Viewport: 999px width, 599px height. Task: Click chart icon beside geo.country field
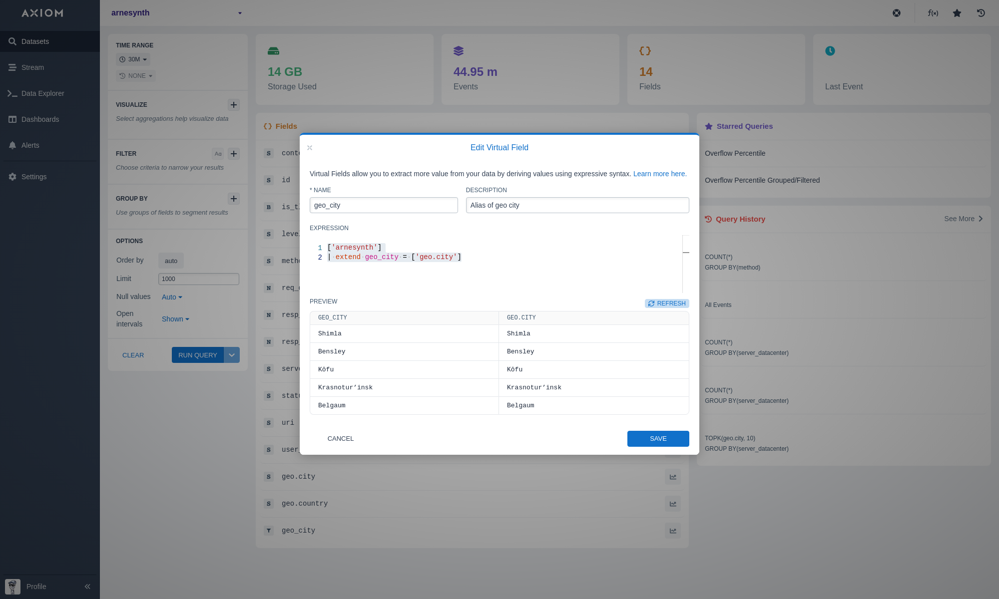click(x=672, y=504)
